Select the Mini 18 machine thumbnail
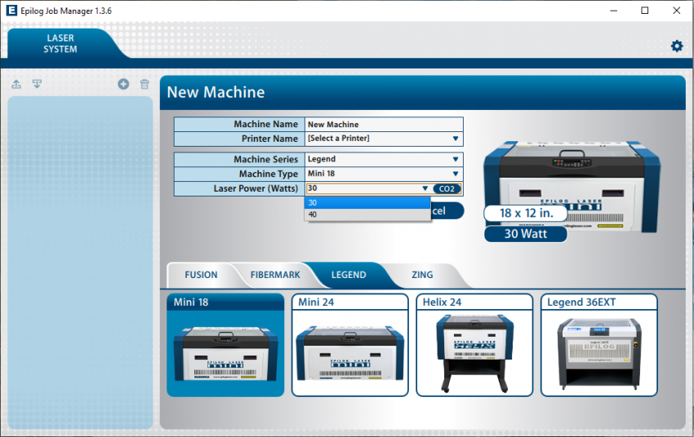694x437 pixels. 225,346
